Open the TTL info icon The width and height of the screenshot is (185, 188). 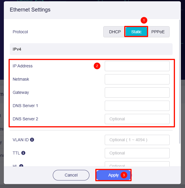pyautogui.click(x=23, y=153)
